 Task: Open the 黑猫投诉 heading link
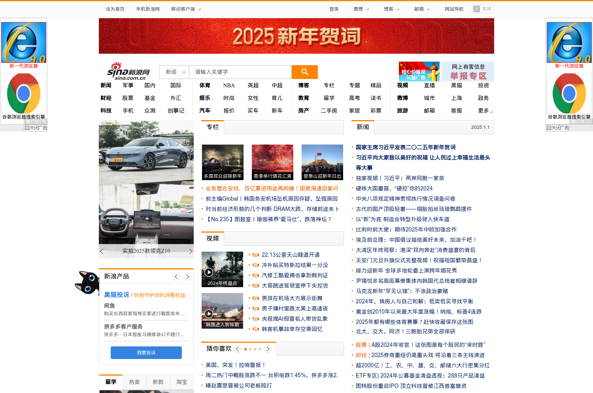[x=117, y=295]
